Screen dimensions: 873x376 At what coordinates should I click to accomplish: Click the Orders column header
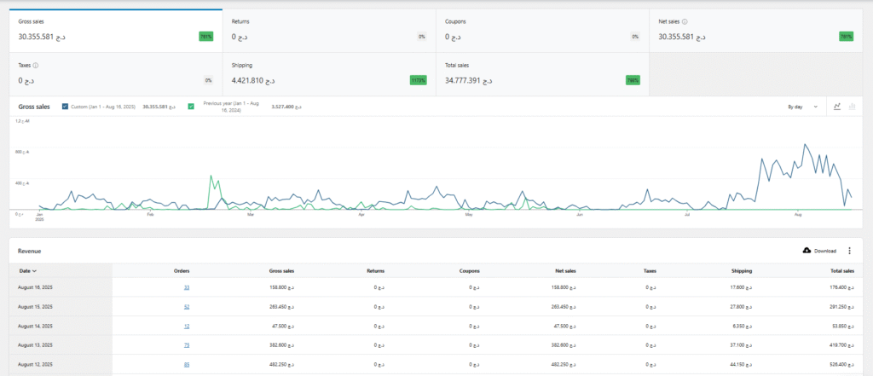(182, 270)
